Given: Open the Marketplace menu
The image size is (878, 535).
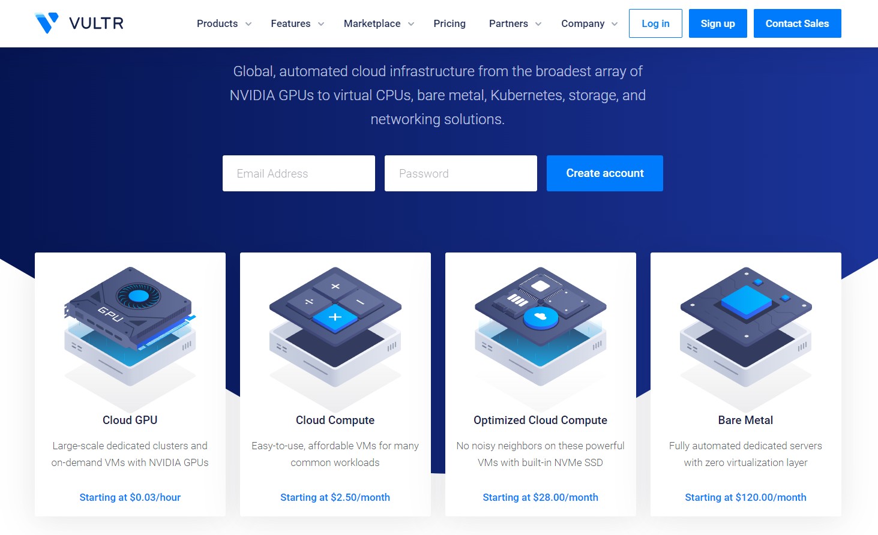Looking at the screenshot, I should pyautogui.click(x=372, y=23).
